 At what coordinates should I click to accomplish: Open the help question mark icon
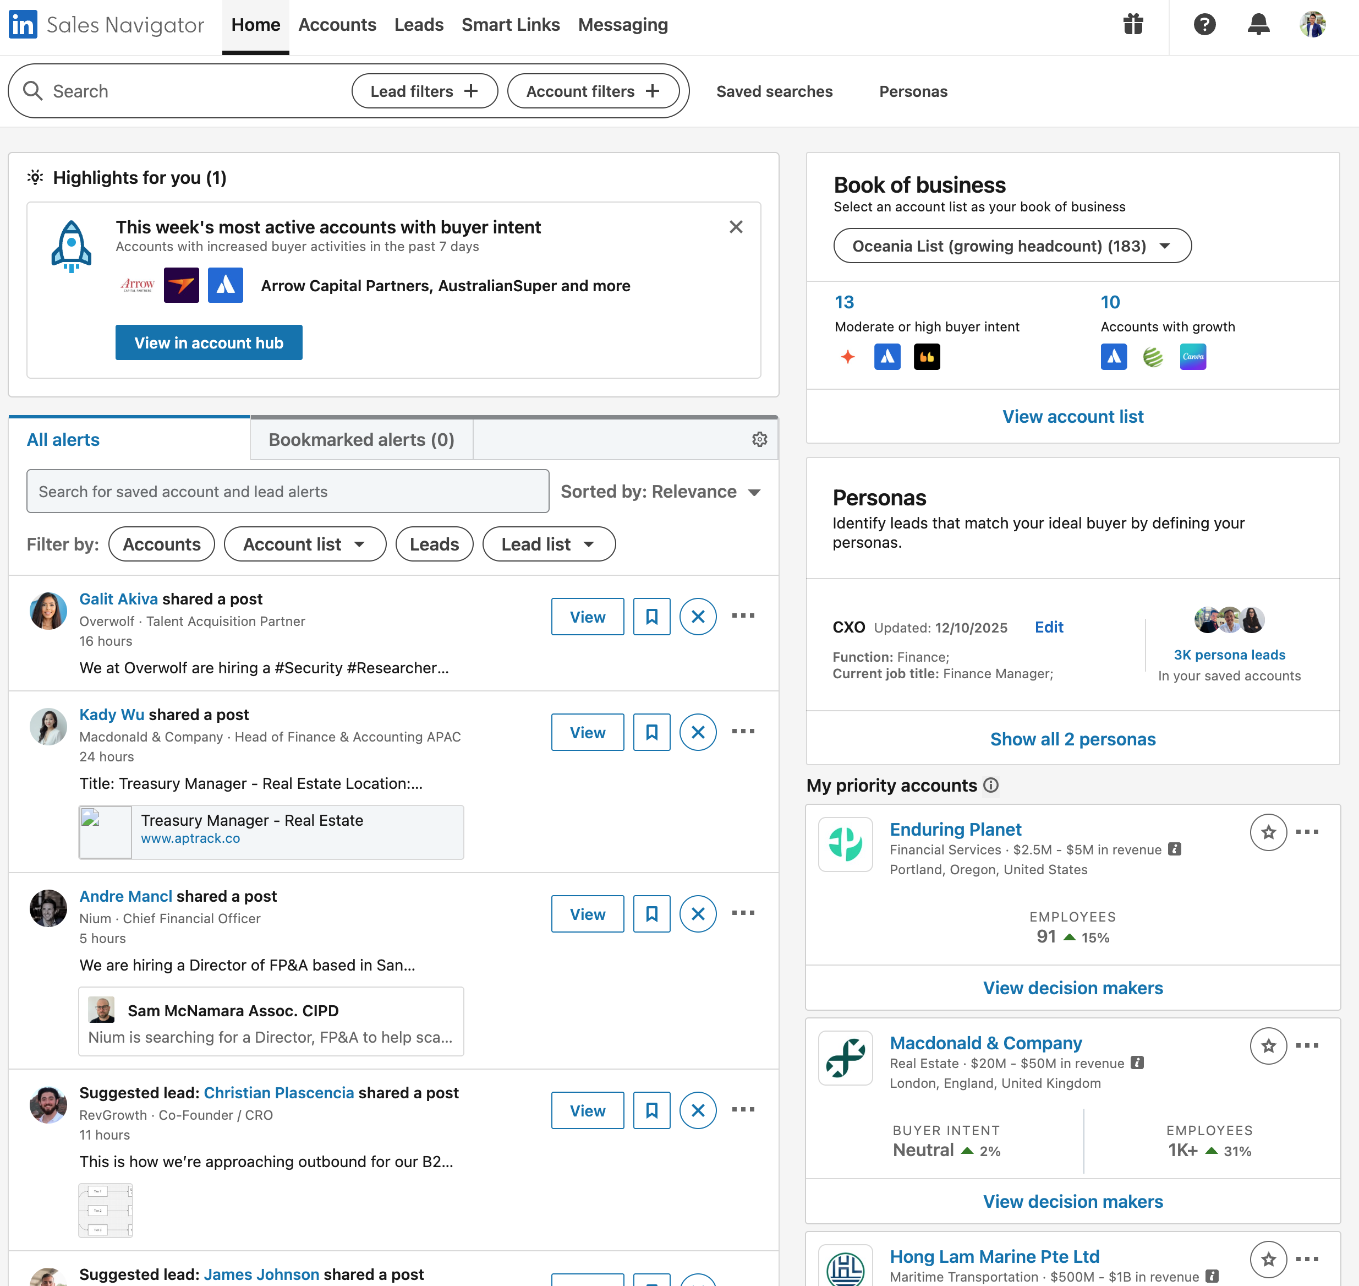1204,25
